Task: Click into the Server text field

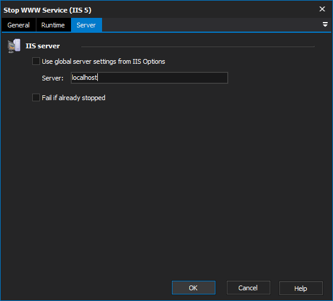Action: coord(149,77)
